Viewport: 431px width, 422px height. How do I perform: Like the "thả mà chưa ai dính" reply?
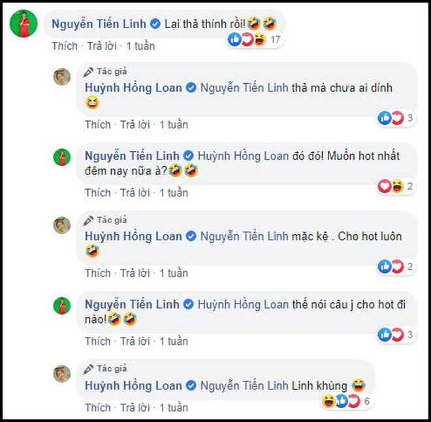[97, 124]
